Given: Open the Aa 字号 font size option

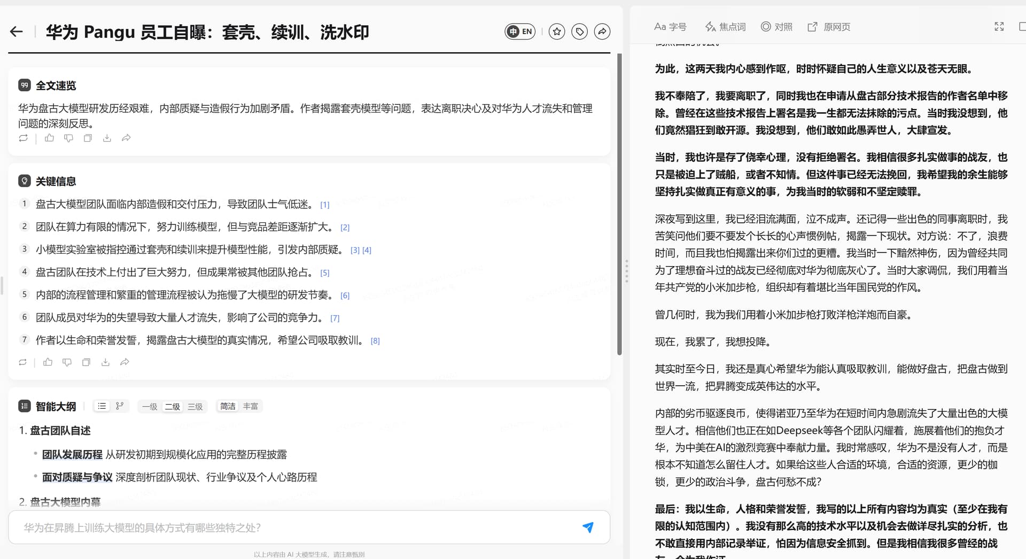Looking at the screenshot, I should click(x=670, y=27).
